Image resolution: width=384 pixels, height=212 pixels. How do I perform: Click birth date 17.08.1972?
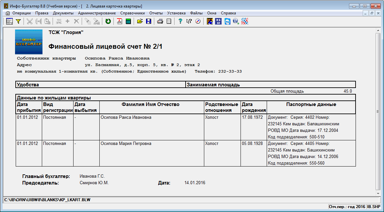(x=252, y=117)
